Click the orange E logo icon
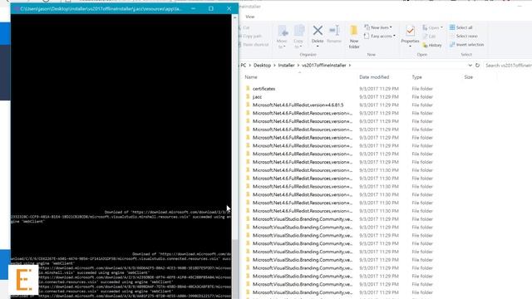Image resolution: width=532 pixels, height=299 pixels. click(23, 280)
